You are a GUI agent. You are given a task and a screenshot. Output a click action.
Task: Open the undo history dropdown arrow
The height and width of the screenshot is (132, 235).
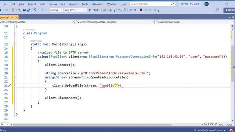pos(39,10)
